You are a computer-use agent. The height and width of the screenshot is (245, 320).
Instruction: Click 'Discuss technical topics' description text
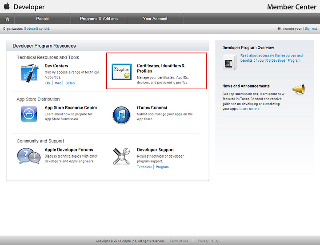[71, 158]
